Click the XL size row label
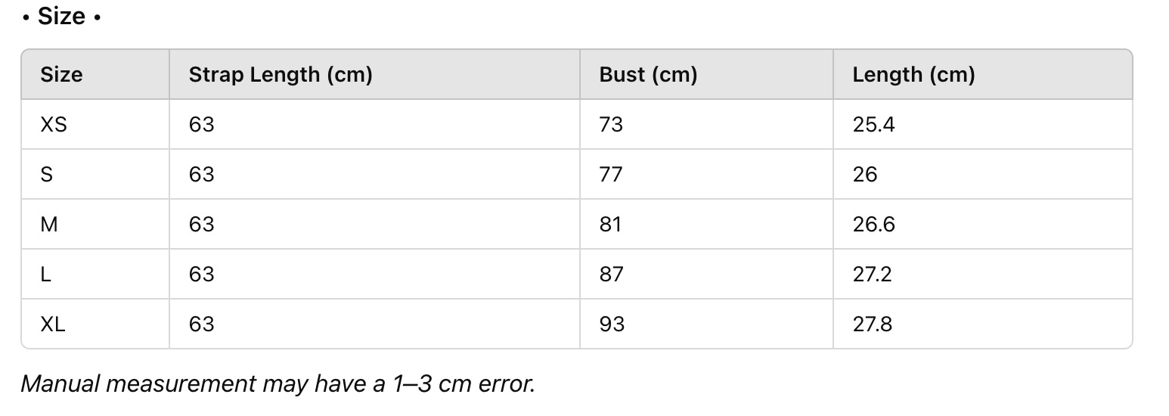Image resolution: width=1169 pixels, height=416 pixels. 53,324
